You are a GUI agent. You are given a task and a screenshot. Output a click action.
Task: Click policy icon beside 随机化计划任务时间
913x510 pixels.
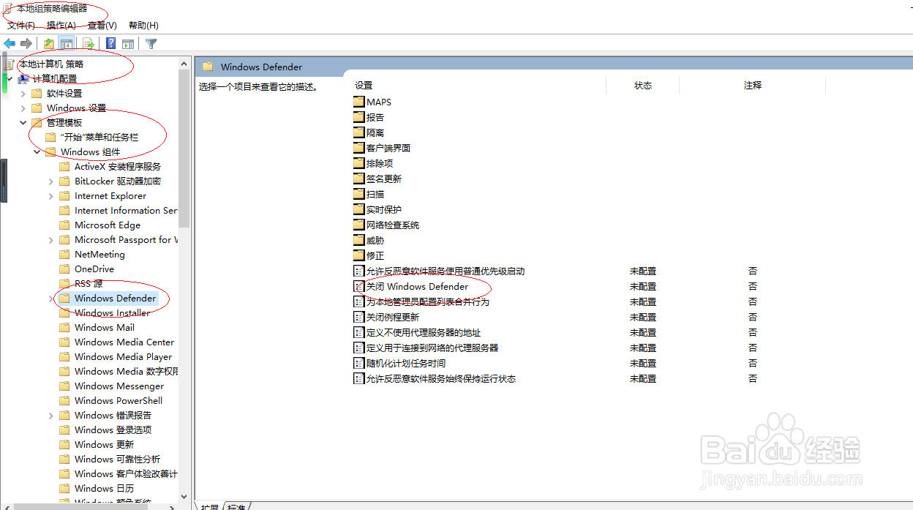pos(358,363)
